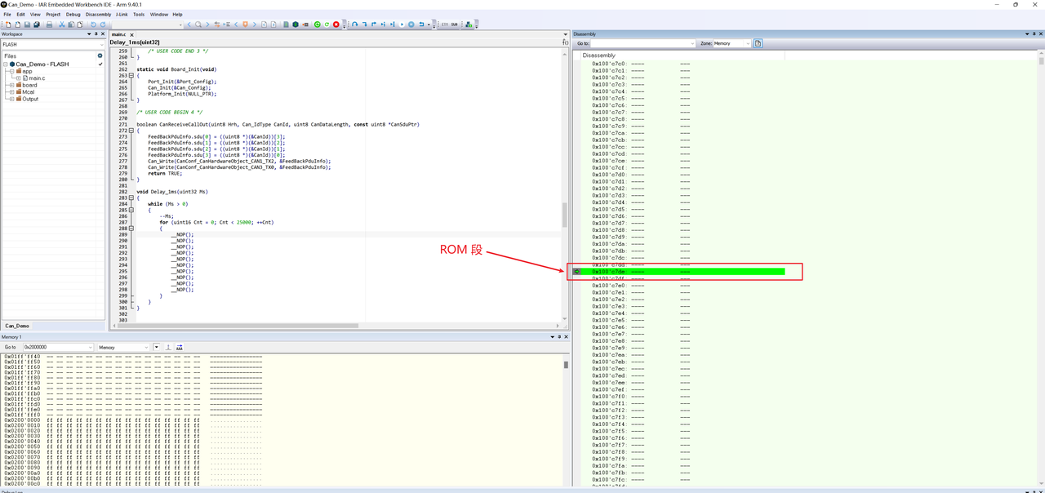Expand the Mcal folder in workspace tree
The height and width of the screenshot is (493, 1045).
(12, 92)
